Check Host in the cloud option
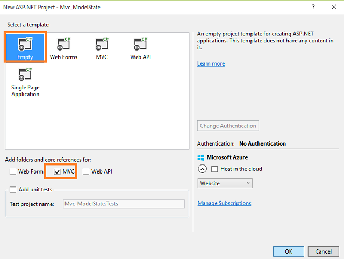The height and width of the screenshot is (259, 344). (x=214, y=169)
